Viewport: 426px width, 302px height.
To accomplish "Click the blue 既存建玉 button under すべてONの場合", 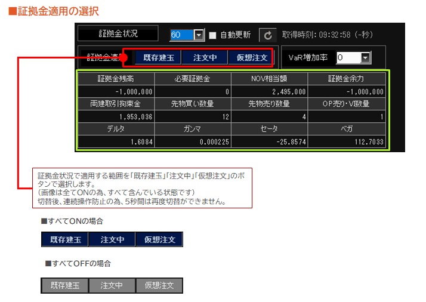I will [65, 239].
